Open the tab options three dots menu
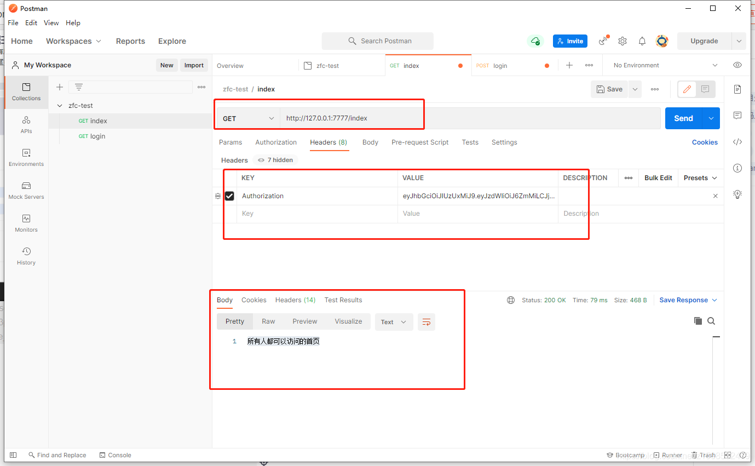The image size is (755, 466). click(x=589, y=65)
